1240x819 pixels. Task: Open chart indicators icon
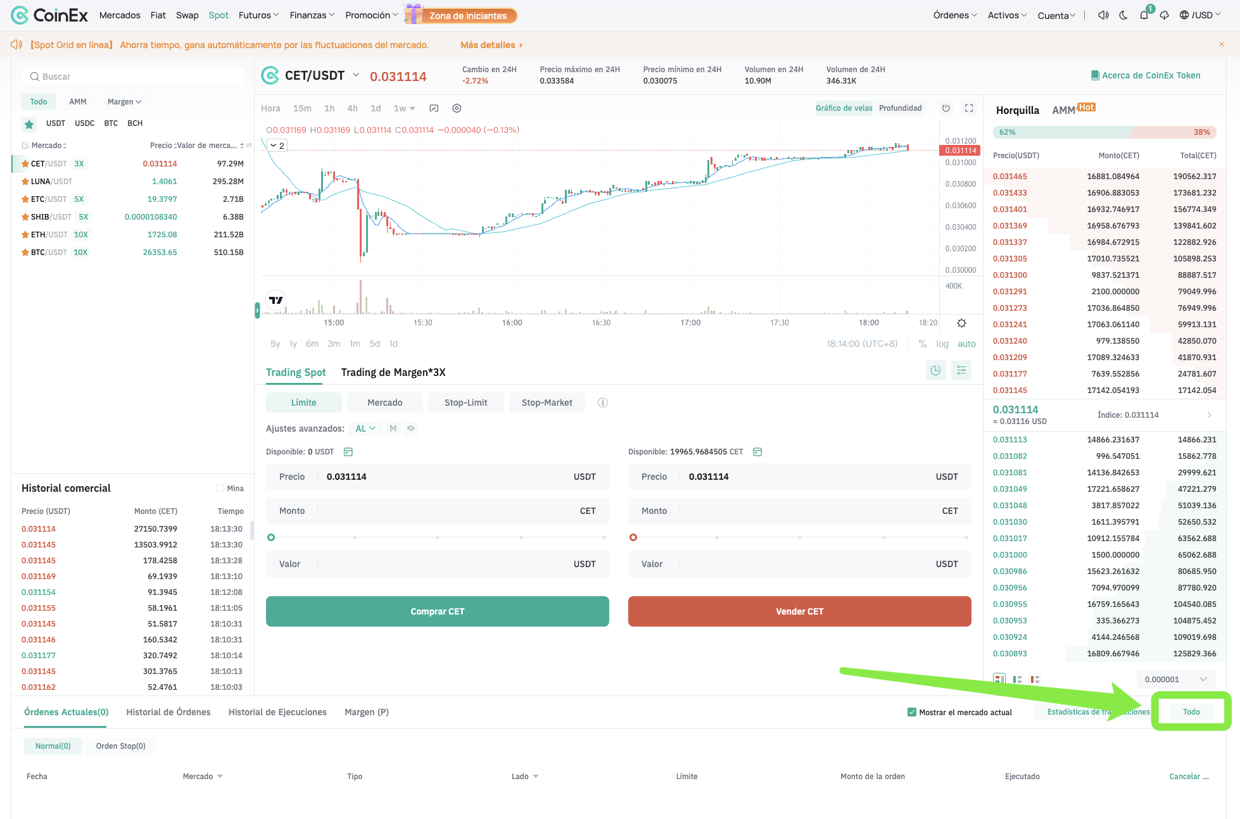[434, 108]
